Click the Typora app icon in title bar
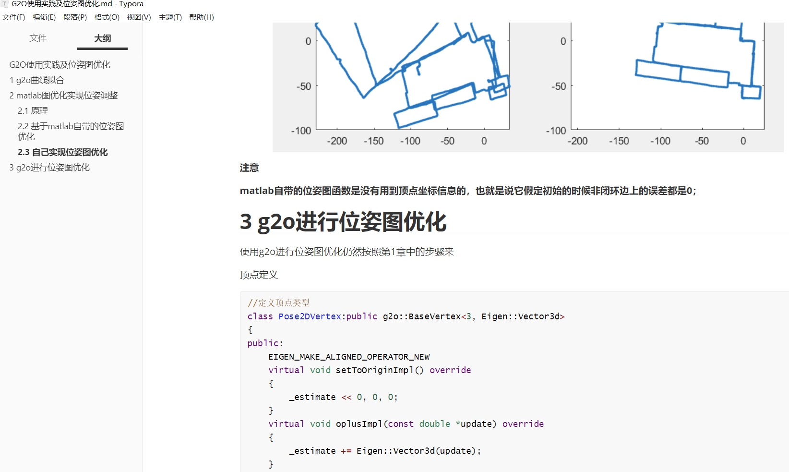The width and height of the screenshot is (789, 472). pos(5,4)
